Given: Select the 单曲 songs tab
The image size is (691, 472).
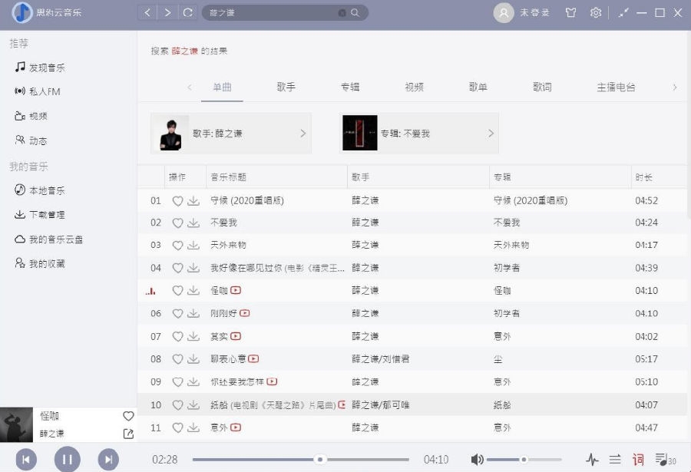Looking at the screenshot, I should pos(222,87).
